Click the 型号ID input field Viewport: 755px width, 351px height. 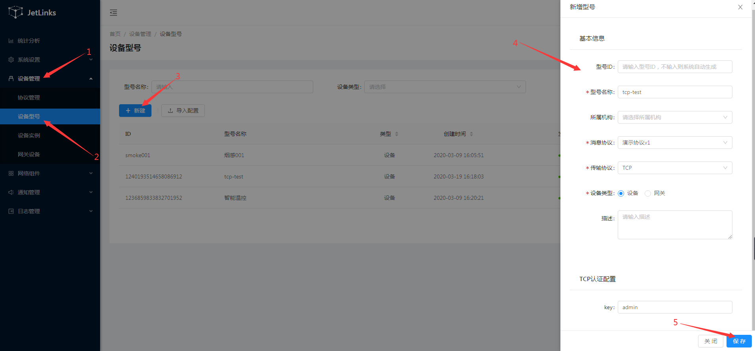coord(675,67)
